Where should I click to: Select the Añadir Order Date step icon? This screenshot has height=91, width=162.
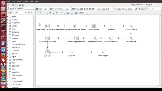coord(95,38)
